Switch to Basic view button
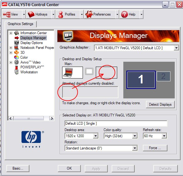Image resolution: width=183 pixels, height=176 pixels. point(18,168)
